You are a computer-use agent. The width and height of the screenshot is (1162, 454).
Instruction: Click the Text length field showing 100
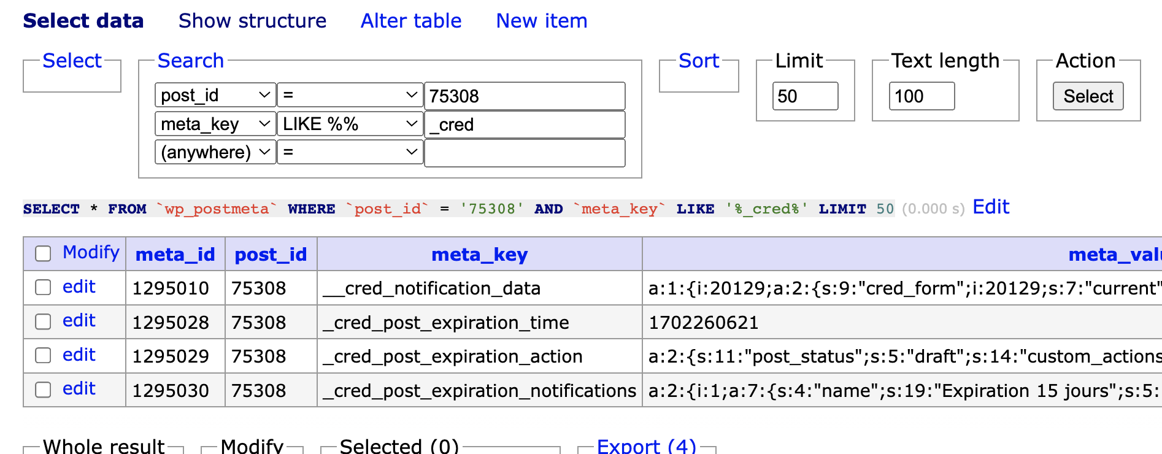[x=922, y=96]
